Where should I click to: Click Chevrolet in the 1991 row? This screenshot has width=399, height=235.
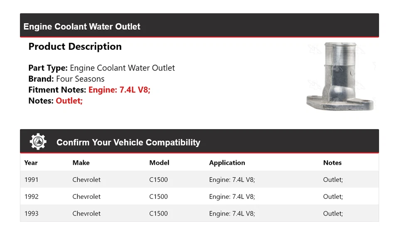tap(86, 180)
